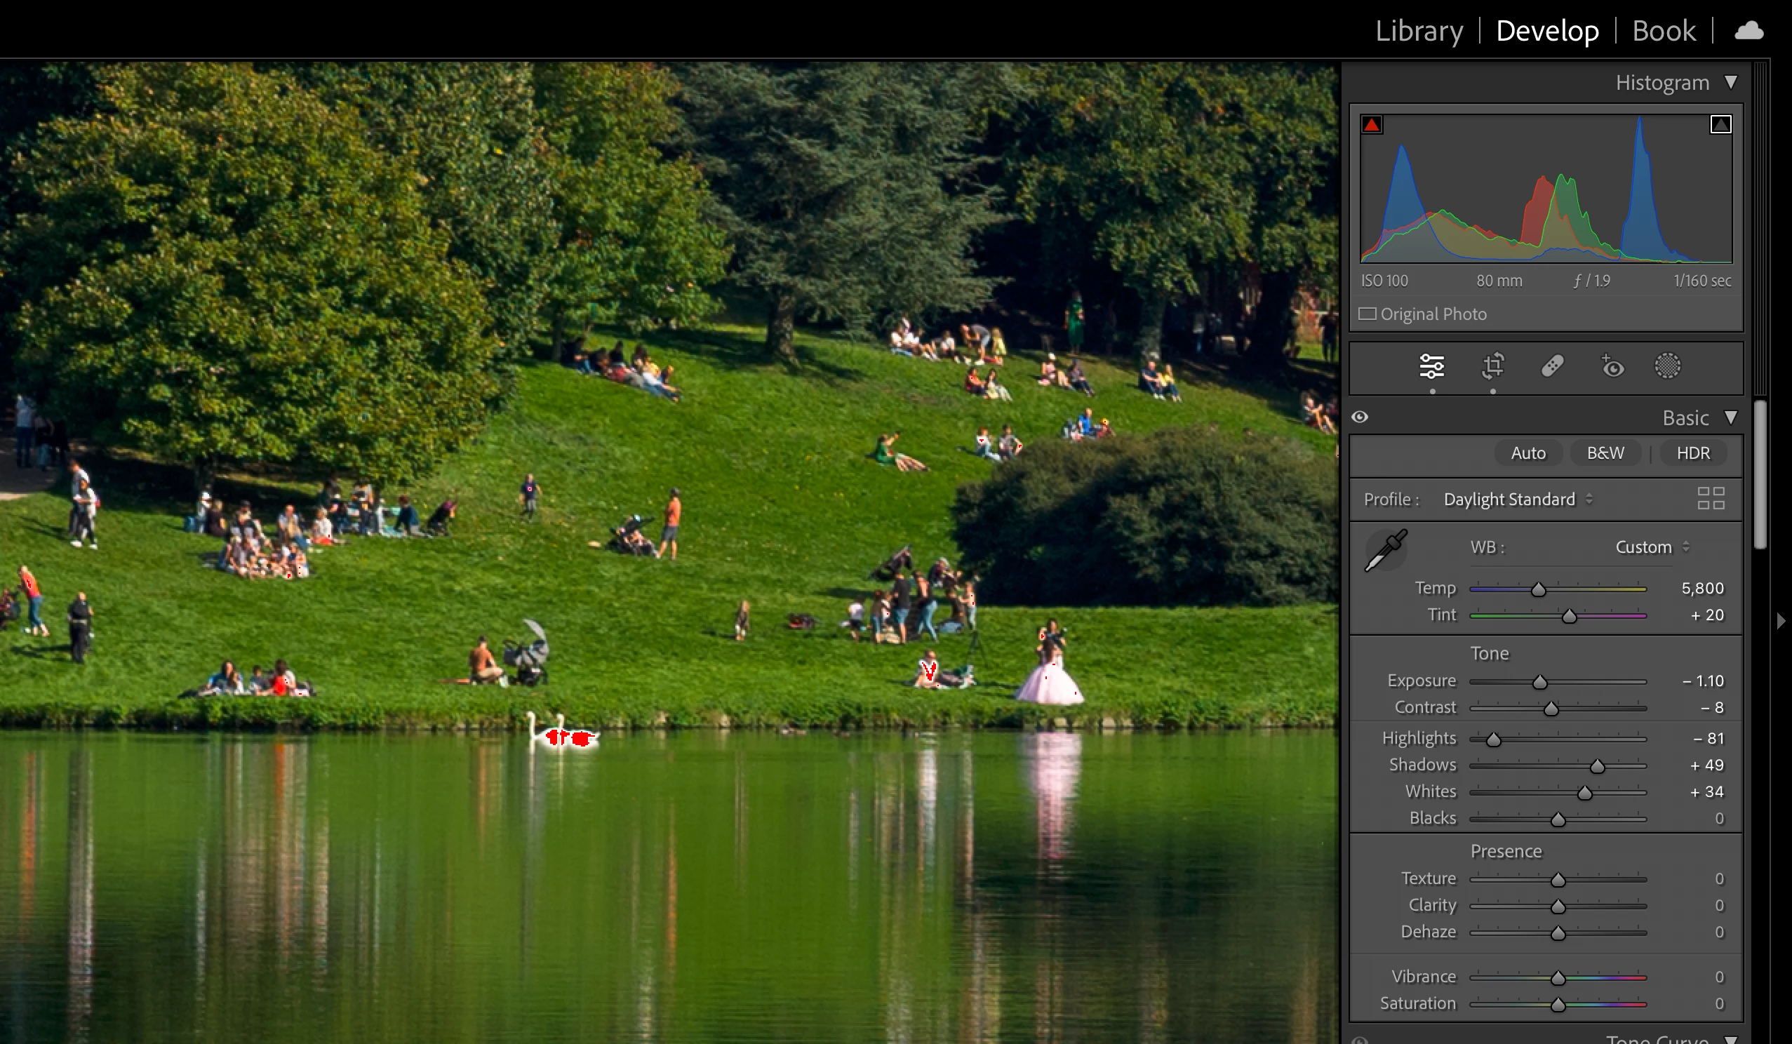This screenshot has height=1044, width=1792.
Task: Click the HDR button
Action: click(1692, 453)
